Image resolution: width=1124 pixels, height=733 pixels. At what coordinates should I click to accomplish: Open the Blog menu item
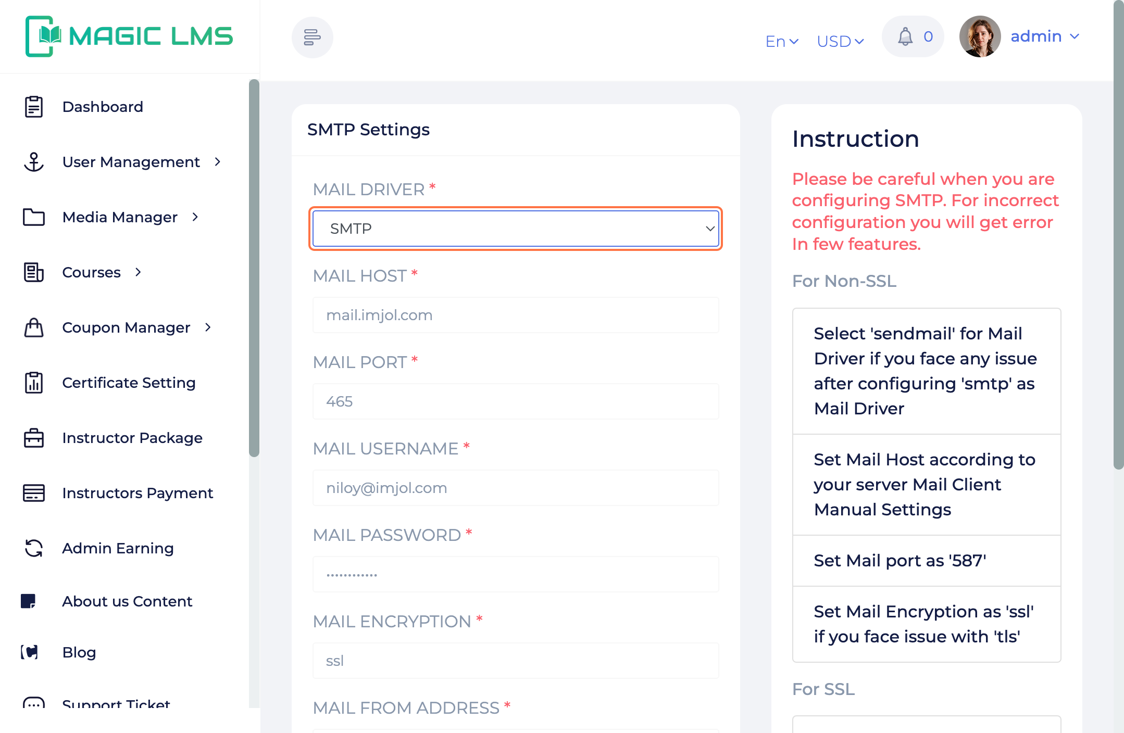79,652
